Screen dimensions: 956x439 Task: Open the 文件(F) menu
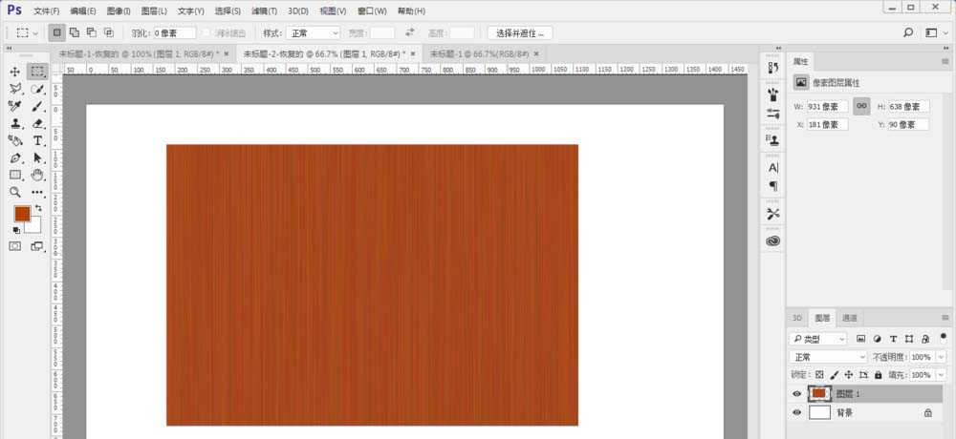[x=46, y=10]
